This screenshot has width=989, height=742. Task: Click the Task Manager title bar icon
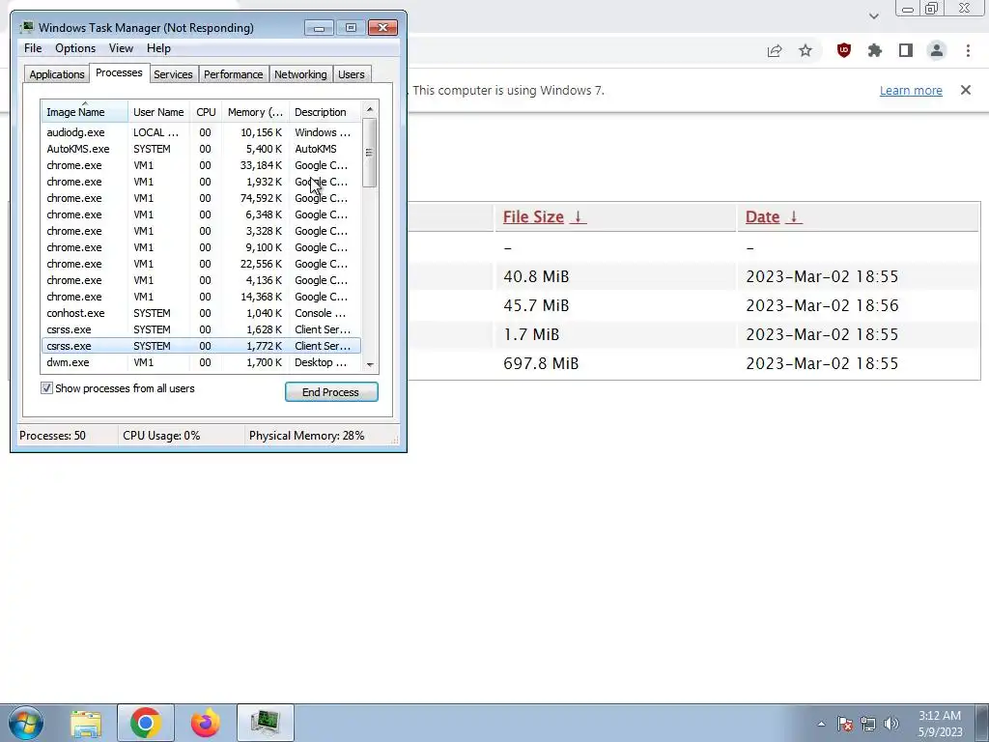[26, 28]
